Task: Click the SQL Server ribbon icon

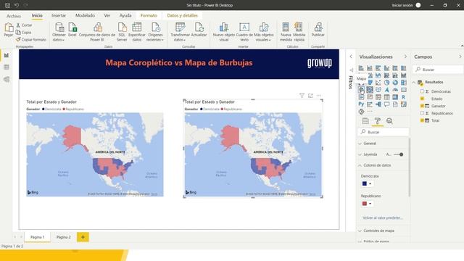Action: coord(122,32)
